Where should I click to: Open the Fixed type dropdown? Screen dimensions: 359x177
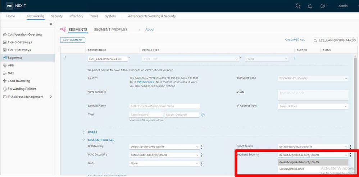(x=267, y=59)
